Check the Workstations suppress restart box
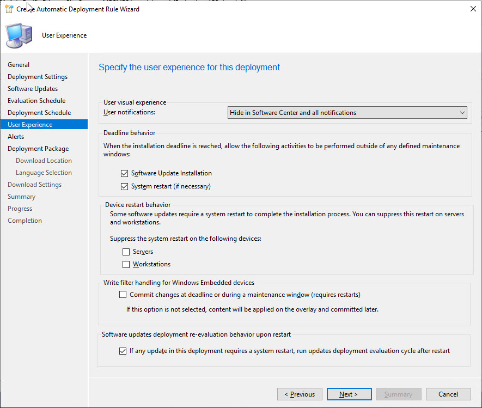 click(x=126, y=264)
